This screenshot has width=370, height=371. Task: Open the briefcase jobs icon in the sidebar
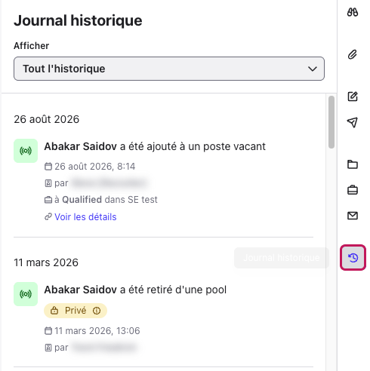[x=353, y=190]
